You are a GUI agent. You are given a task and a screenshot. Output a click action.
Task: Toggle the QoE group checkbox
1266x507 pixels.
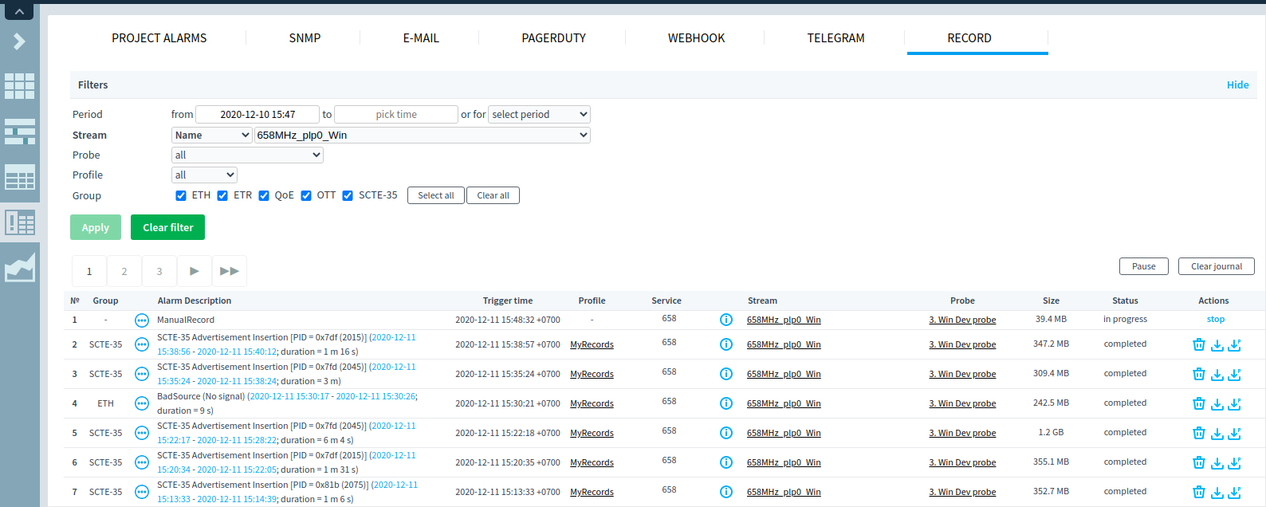[x=264, y=196]
